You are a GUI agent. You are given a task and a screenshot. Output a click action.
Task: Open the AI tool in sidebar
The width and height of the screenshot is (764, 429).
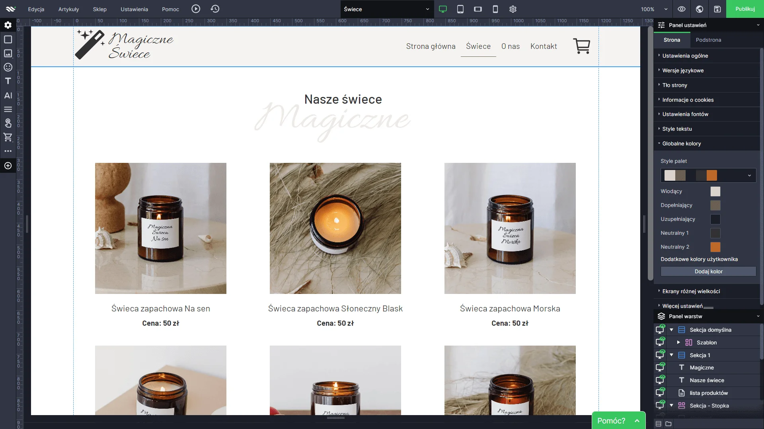point(8,95)
